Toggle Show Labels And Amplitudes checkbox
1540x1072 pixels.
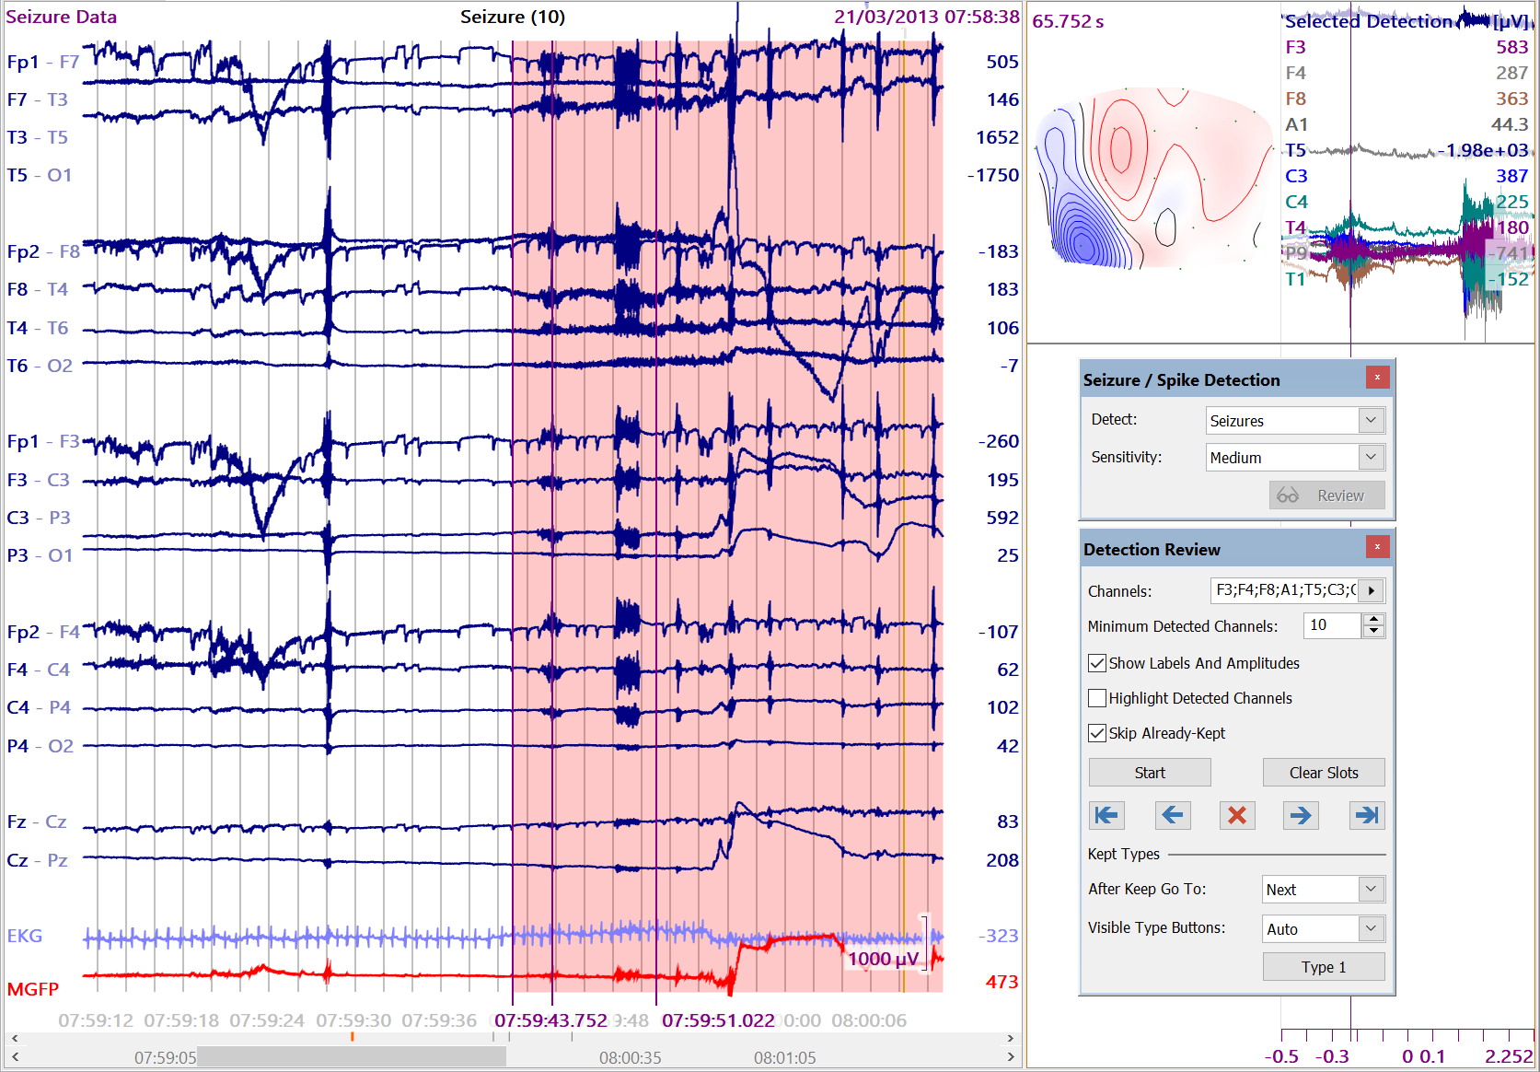(x=1097, y=663)
